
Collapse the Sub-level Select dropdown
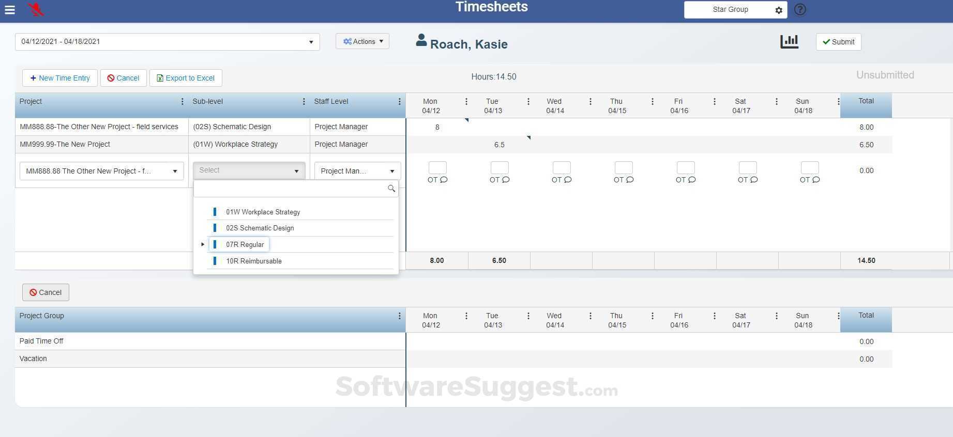[249, 170]
